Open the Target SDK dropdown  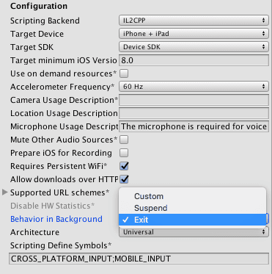pos(194,47)
